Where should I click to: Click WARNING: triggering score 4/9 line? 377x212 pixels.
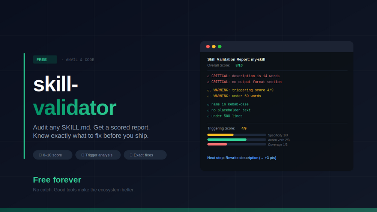tap(240, 90)
